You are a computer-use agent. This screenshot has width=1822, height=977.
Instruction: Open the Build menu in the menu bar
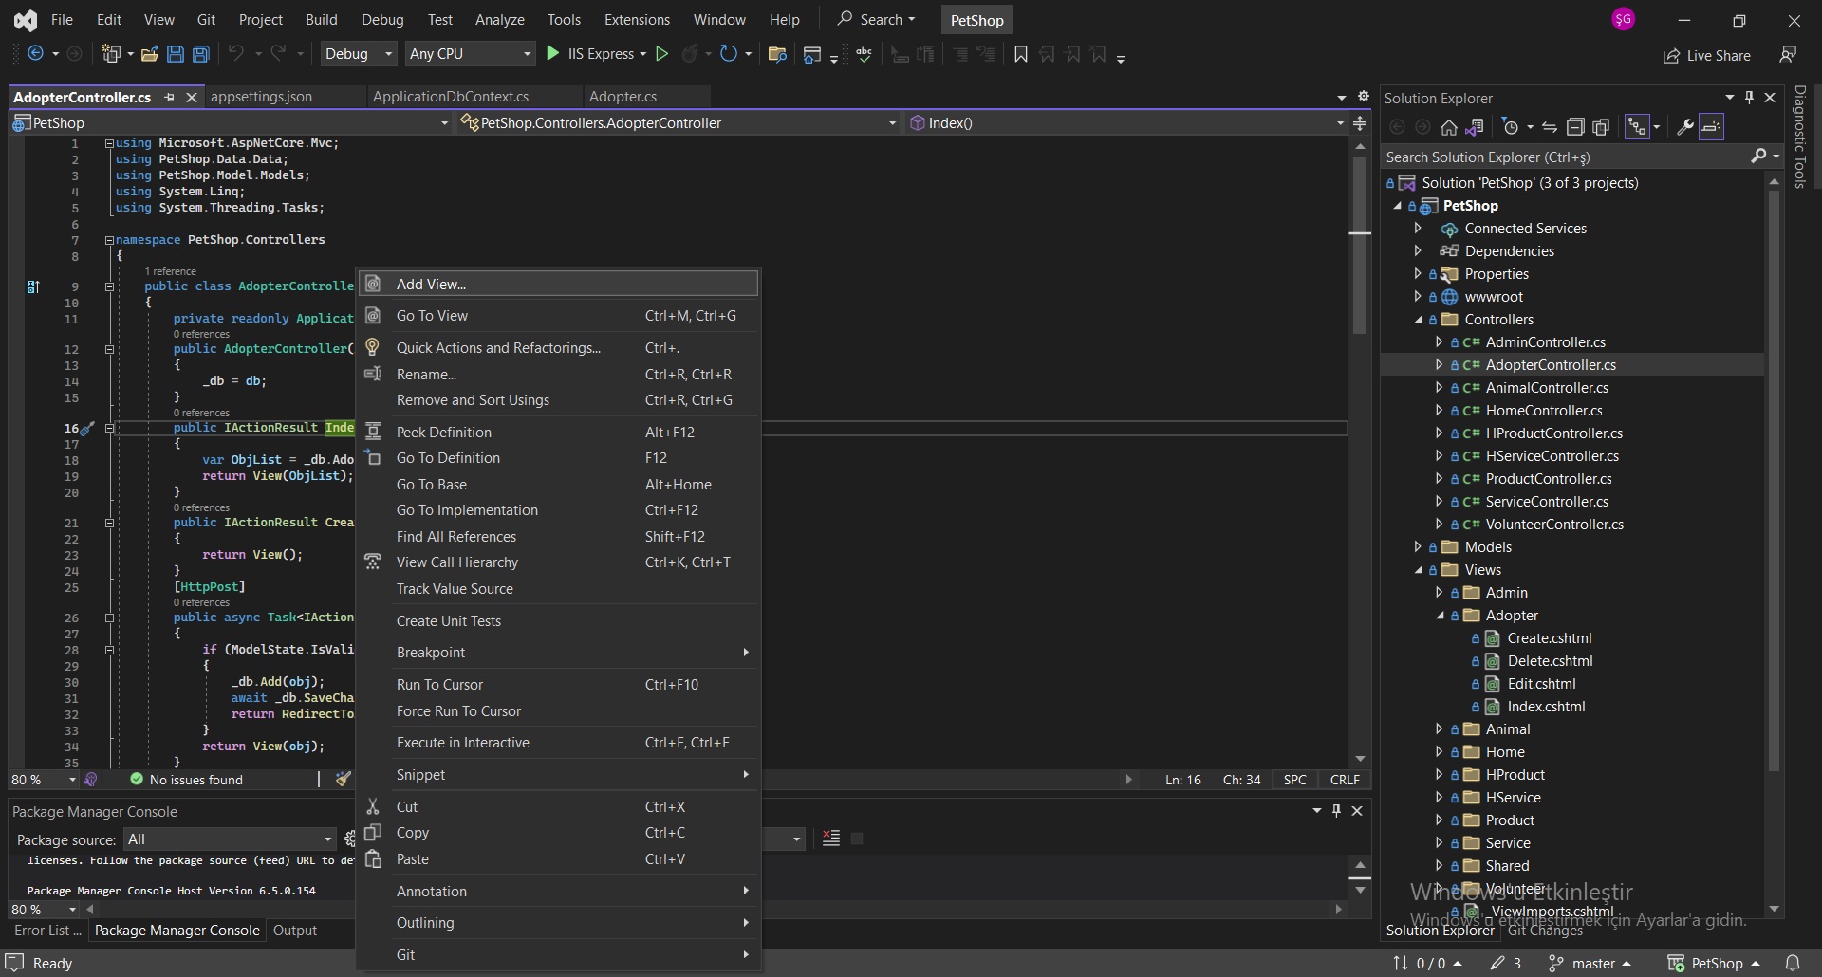tap(321, 19)
